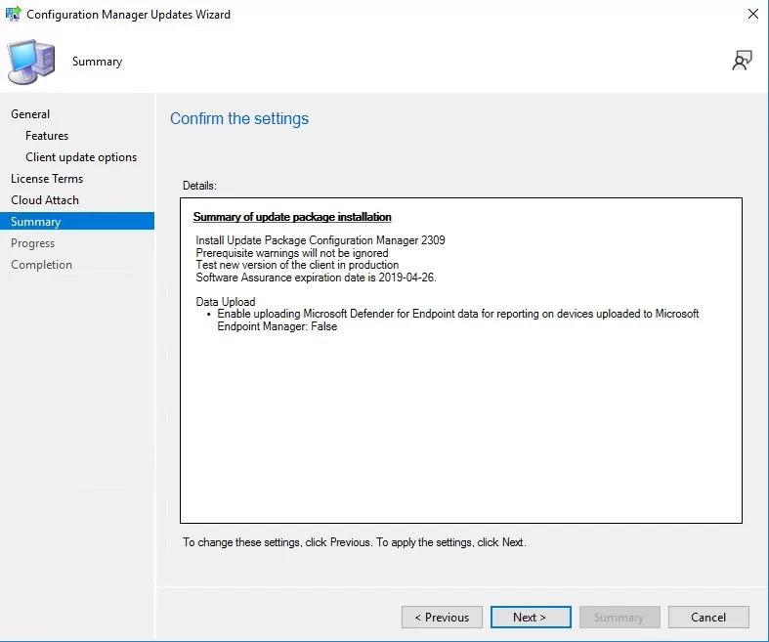Go to the General step
769x642 pixels.
(30, 113)
